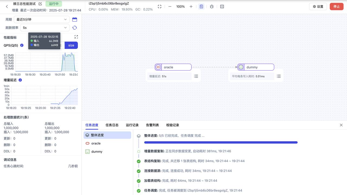Switch the metric display to size mode
The image size is (347, 195).
click(71, 45)
